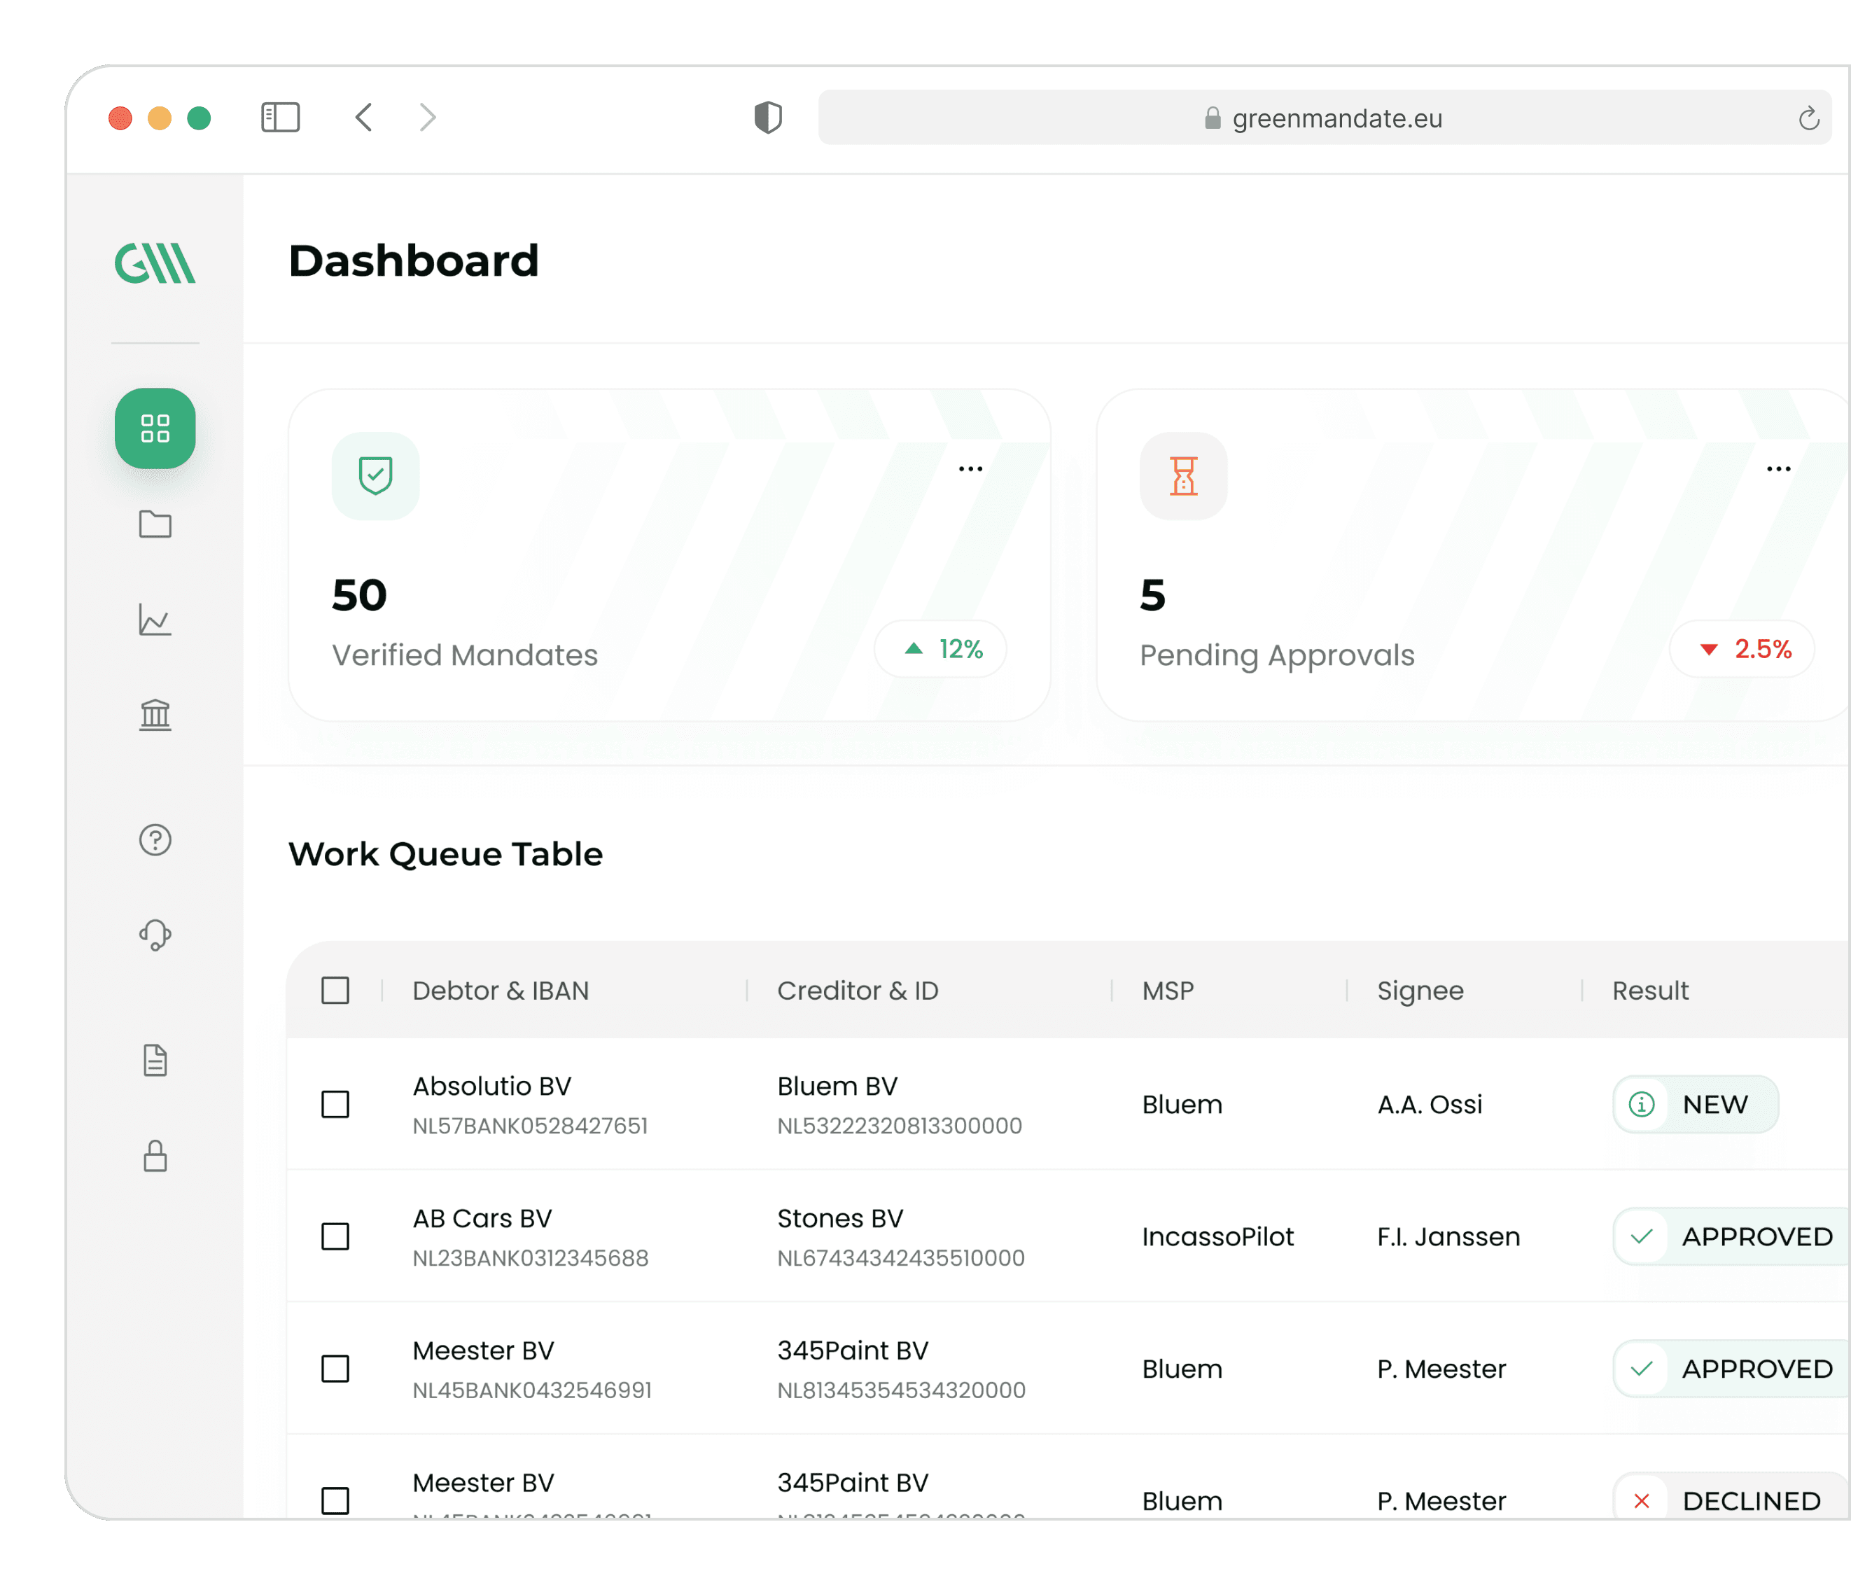
Task: Open the document icon in sidebar
Action: [x=155, y=1060]
